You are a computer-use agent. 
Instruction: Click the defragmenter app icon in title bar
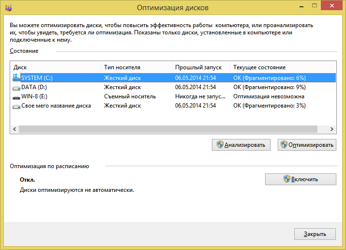click(9, 8)
